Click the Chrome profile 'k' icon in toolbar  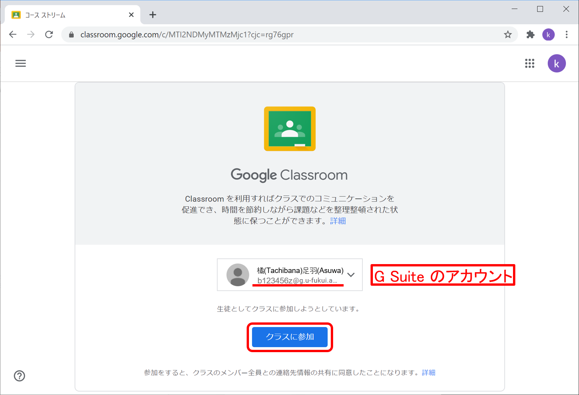pos(549,35)
